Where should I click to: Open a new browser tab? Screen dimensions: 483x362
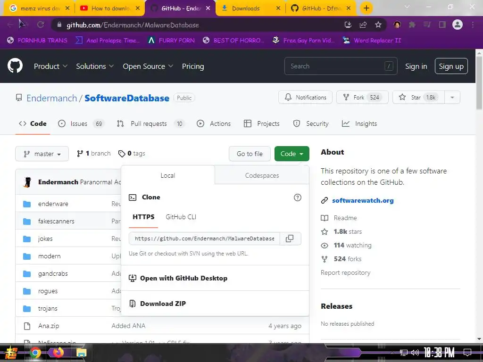366,8
